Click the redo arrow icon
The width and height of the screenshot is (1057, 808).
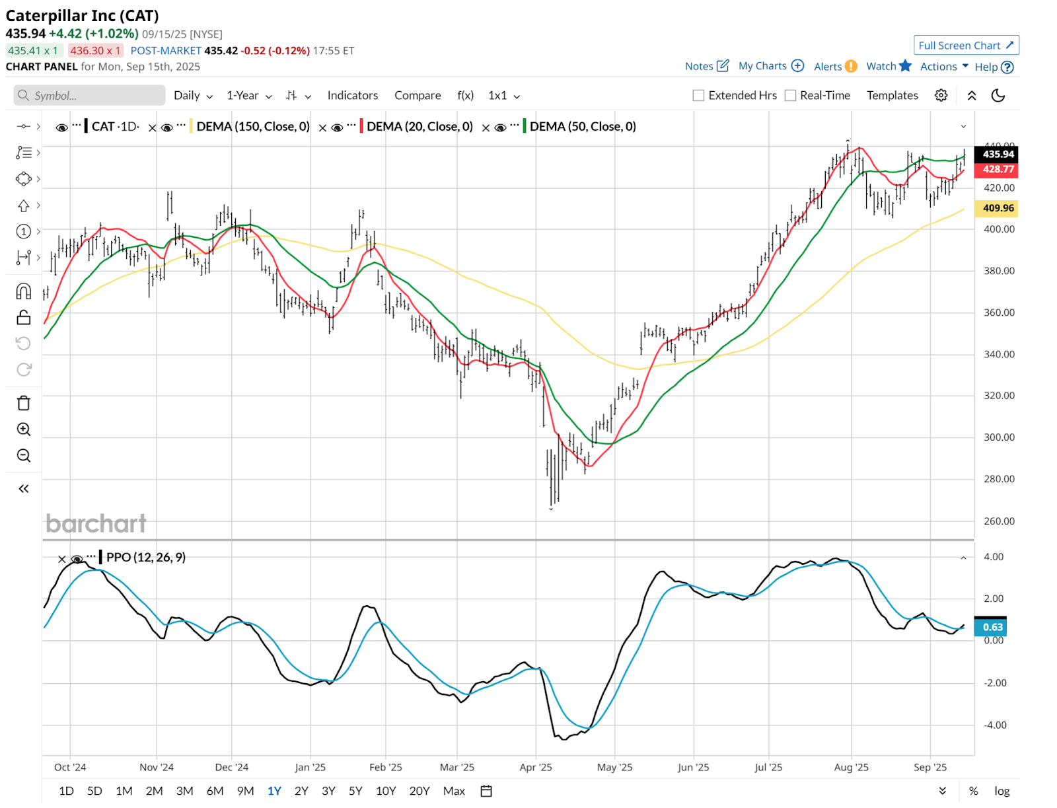(23, 369)
